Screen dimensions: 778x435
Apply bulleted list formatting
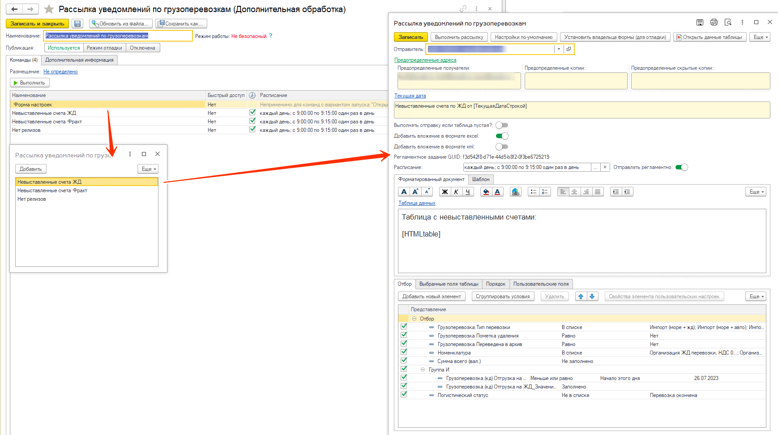click(533, 192)
